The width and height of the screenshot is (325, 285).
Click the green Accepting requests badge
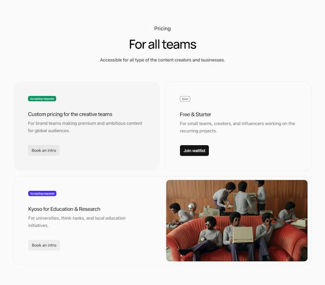tap(42, 99)
